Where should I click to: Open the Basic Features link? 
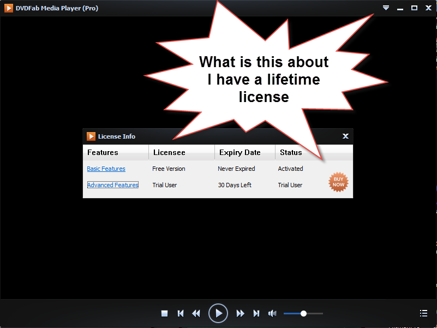[106, 169]
